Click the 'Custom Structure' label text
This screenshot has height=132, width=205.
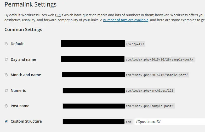coord(26,121)
